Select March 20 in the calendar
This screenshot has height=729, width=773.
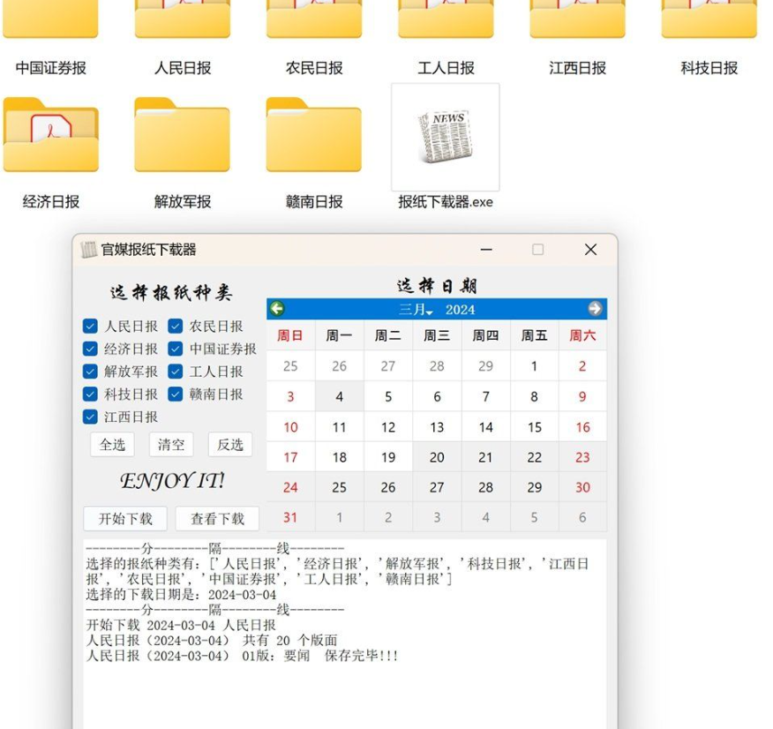click(x=437, y=457)
